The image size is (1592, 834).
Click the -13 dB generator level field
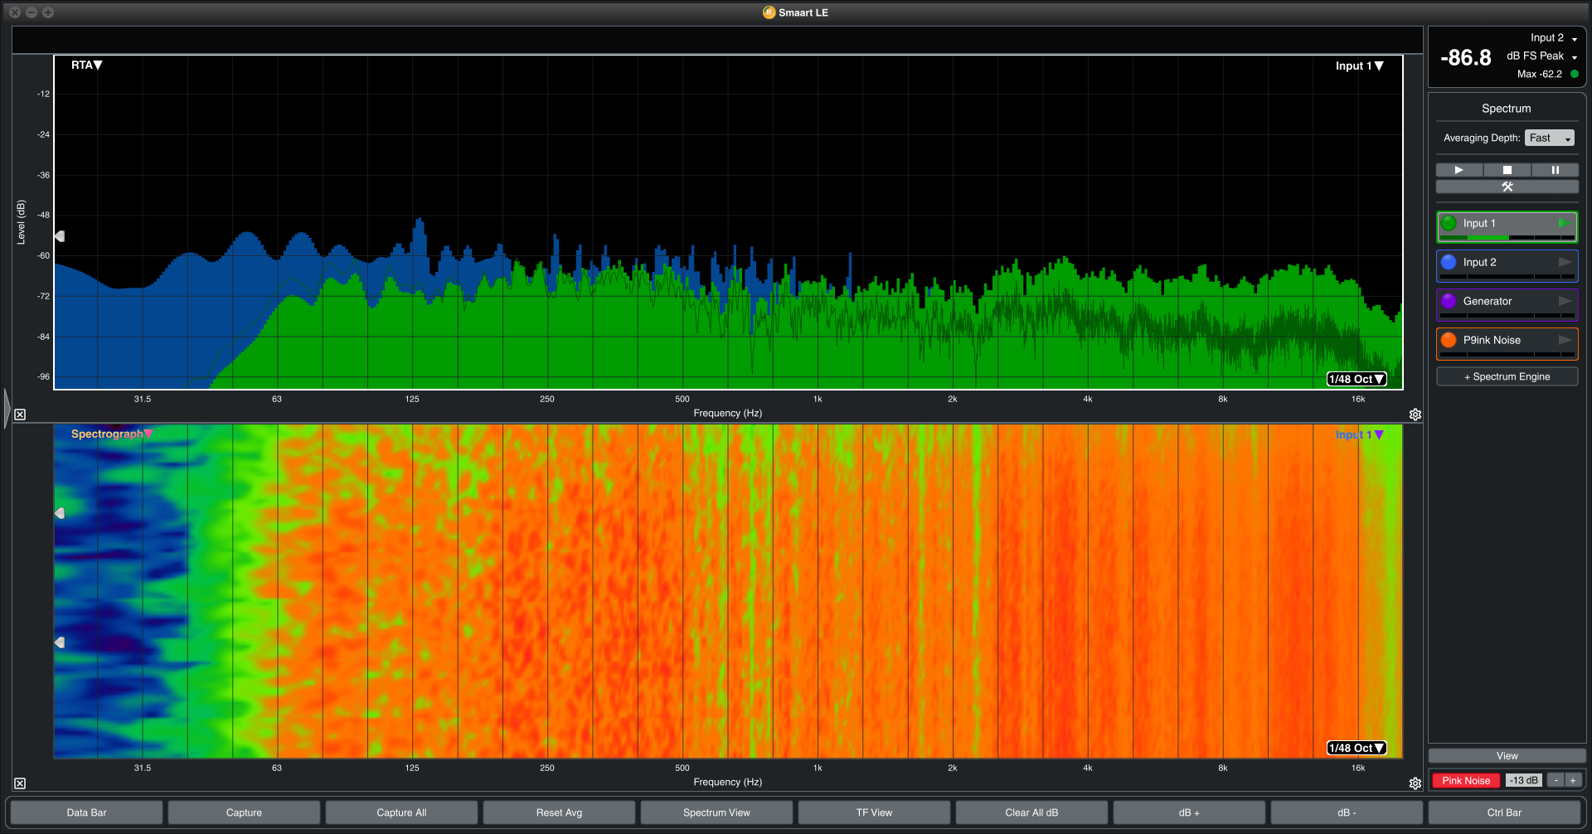pyautogui.click(x=1524, y=780)
